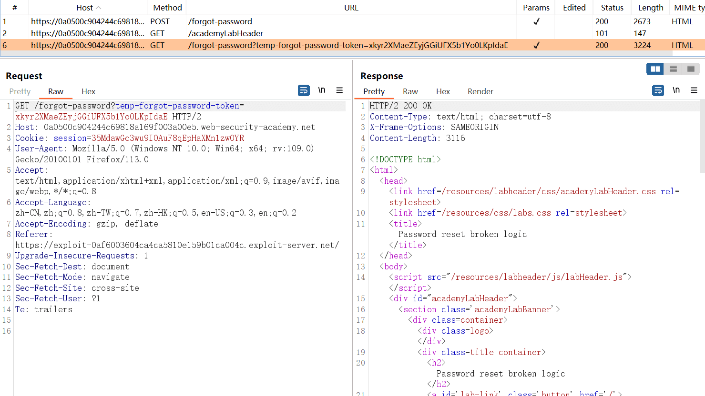Toggle non-printable characters in Response panel
This screenshot has height=396, width=705.
[676, 90]
